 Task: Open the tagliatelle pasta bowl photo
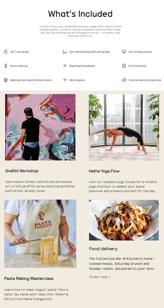coord(124,220)
